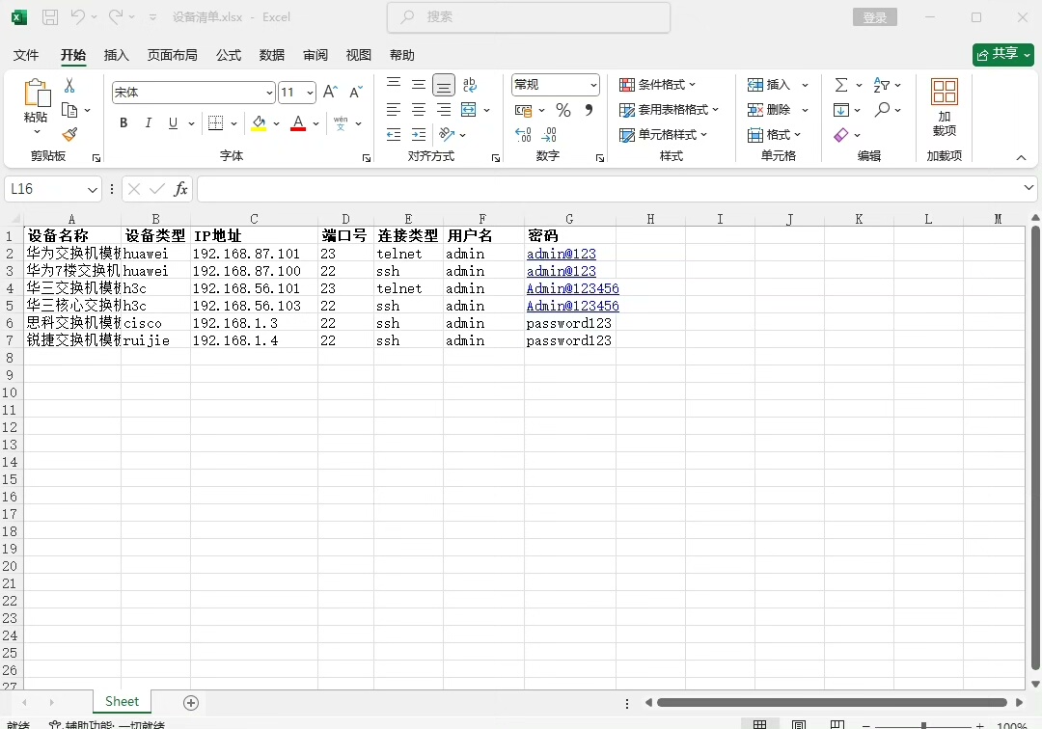Open the font name dropdown

point(269,93)
